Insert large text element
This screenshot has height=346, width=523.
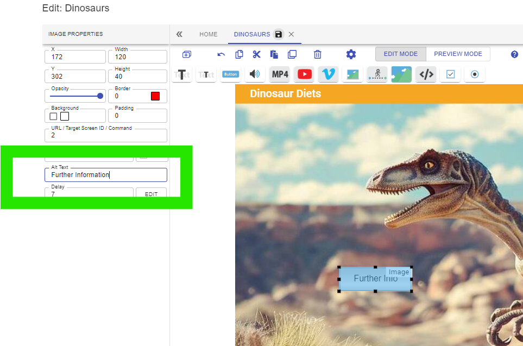pos(182,74)
